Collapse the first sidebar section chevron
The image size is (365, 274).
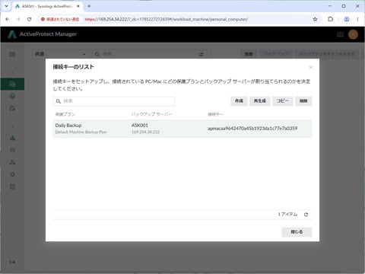tap(12, 73)
